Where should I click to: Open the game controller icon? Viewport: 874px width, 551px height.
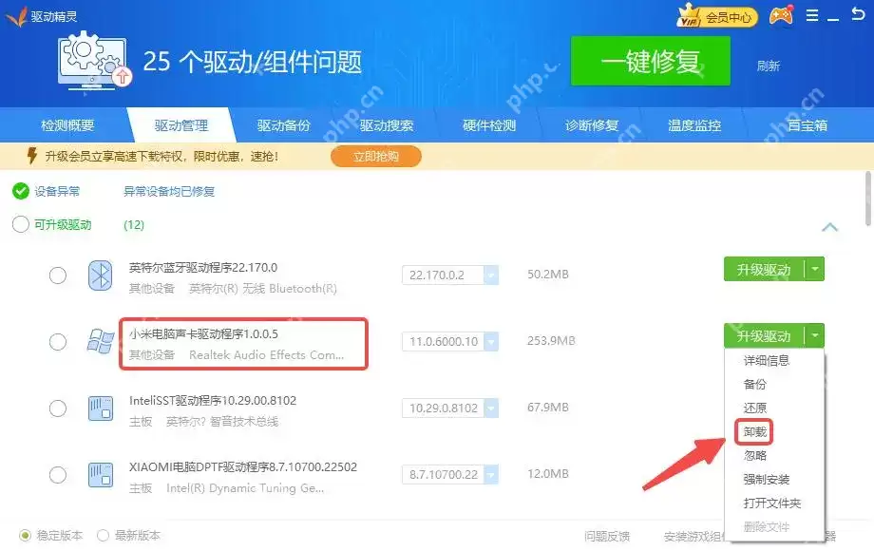pyautogui.click(x=782, y=15)
